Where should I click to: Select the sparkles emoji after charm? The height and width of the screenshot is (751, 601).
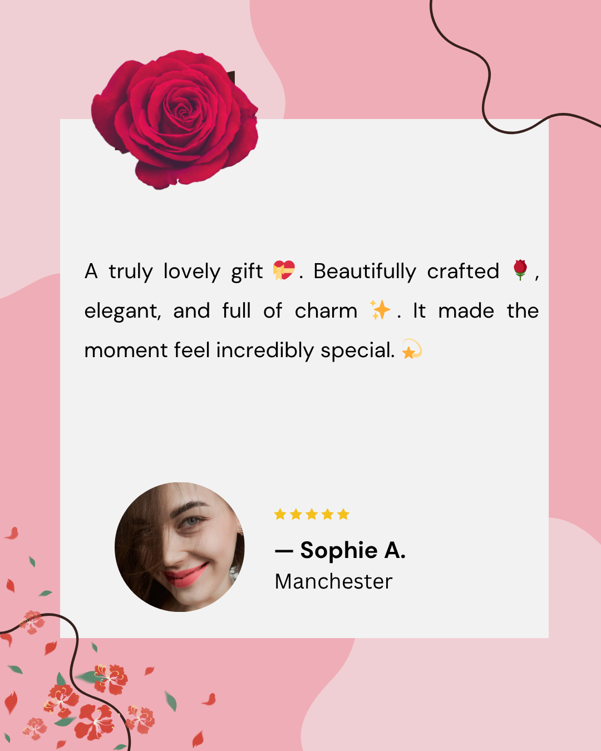click(381, 310)
